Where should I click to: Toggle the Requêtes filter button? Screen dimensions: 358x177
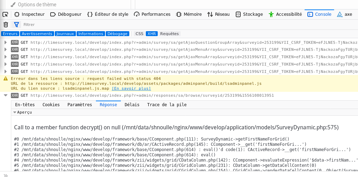coord(169,34)
